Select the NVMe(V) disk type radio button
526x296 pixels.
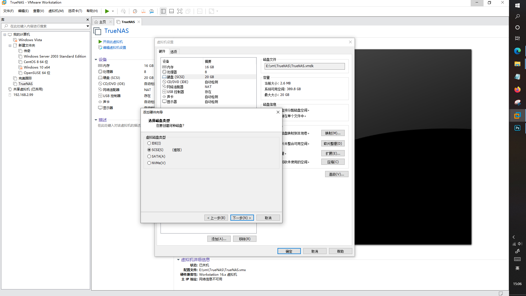tap(149, 163)
